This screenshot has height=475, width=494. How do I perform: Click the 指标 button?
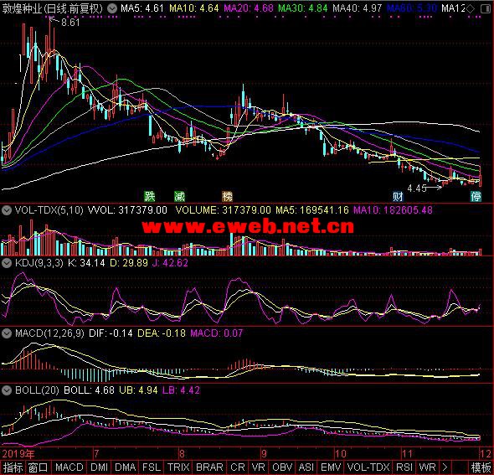pyautogui.click(x=13, y=467)
